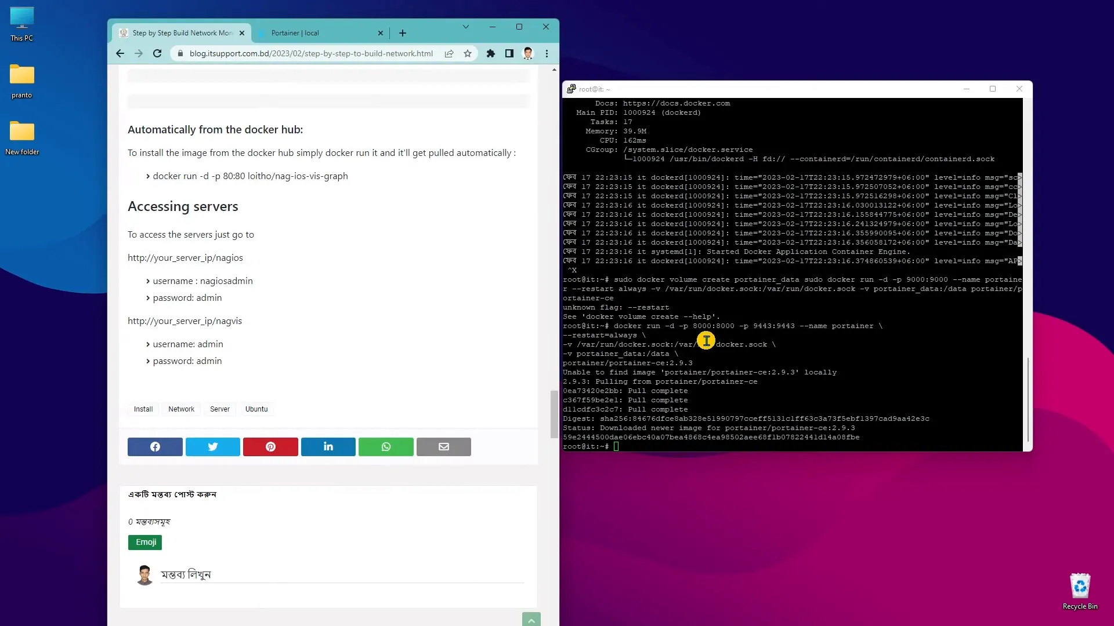
Task: Click the মন্তব্য লিখুন input field
Action: coord(341,575)
